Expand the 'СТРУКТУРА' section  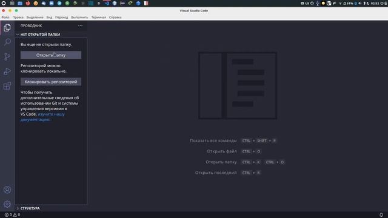coord(51,208)
